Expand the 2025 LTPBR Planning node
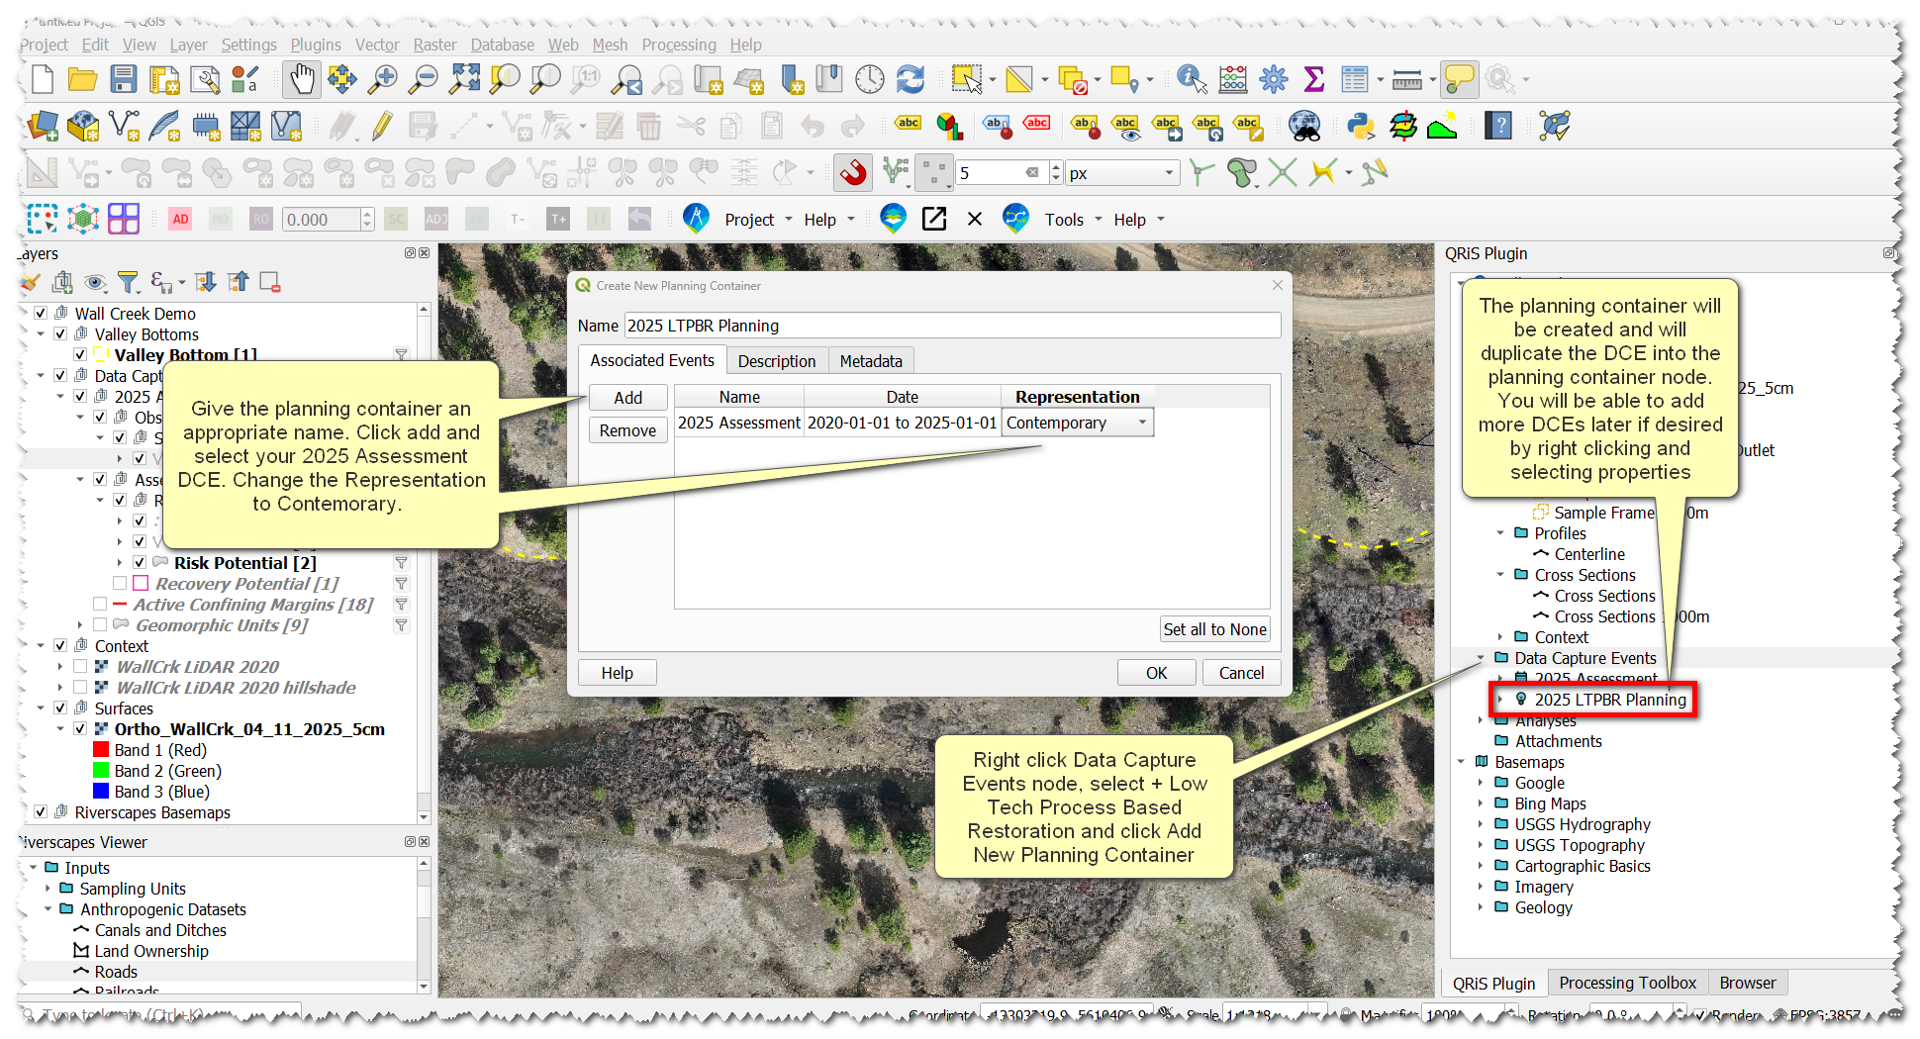 [1500, 700]
